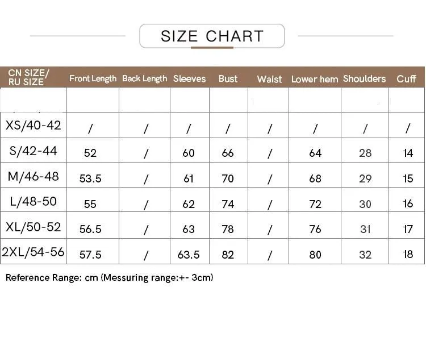Click the Reference Range note text
This screenshot has width=426, height=341.
tap(109, 278)
